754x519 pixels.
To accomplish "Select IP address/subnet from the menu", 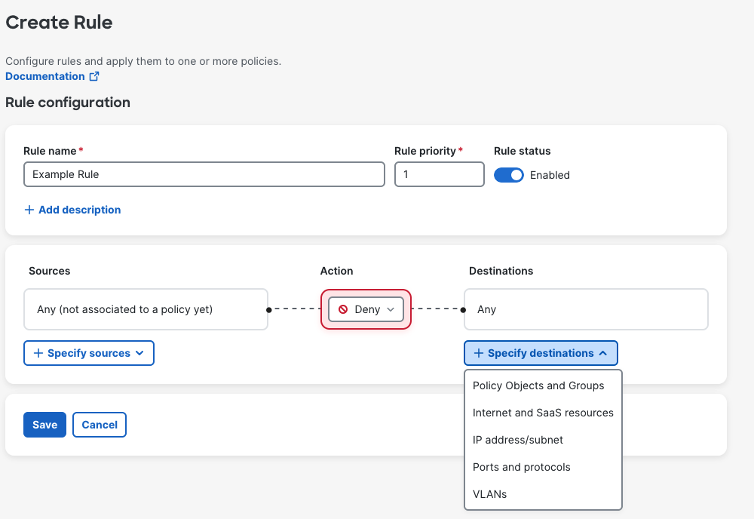I will (x=518, y=440).
